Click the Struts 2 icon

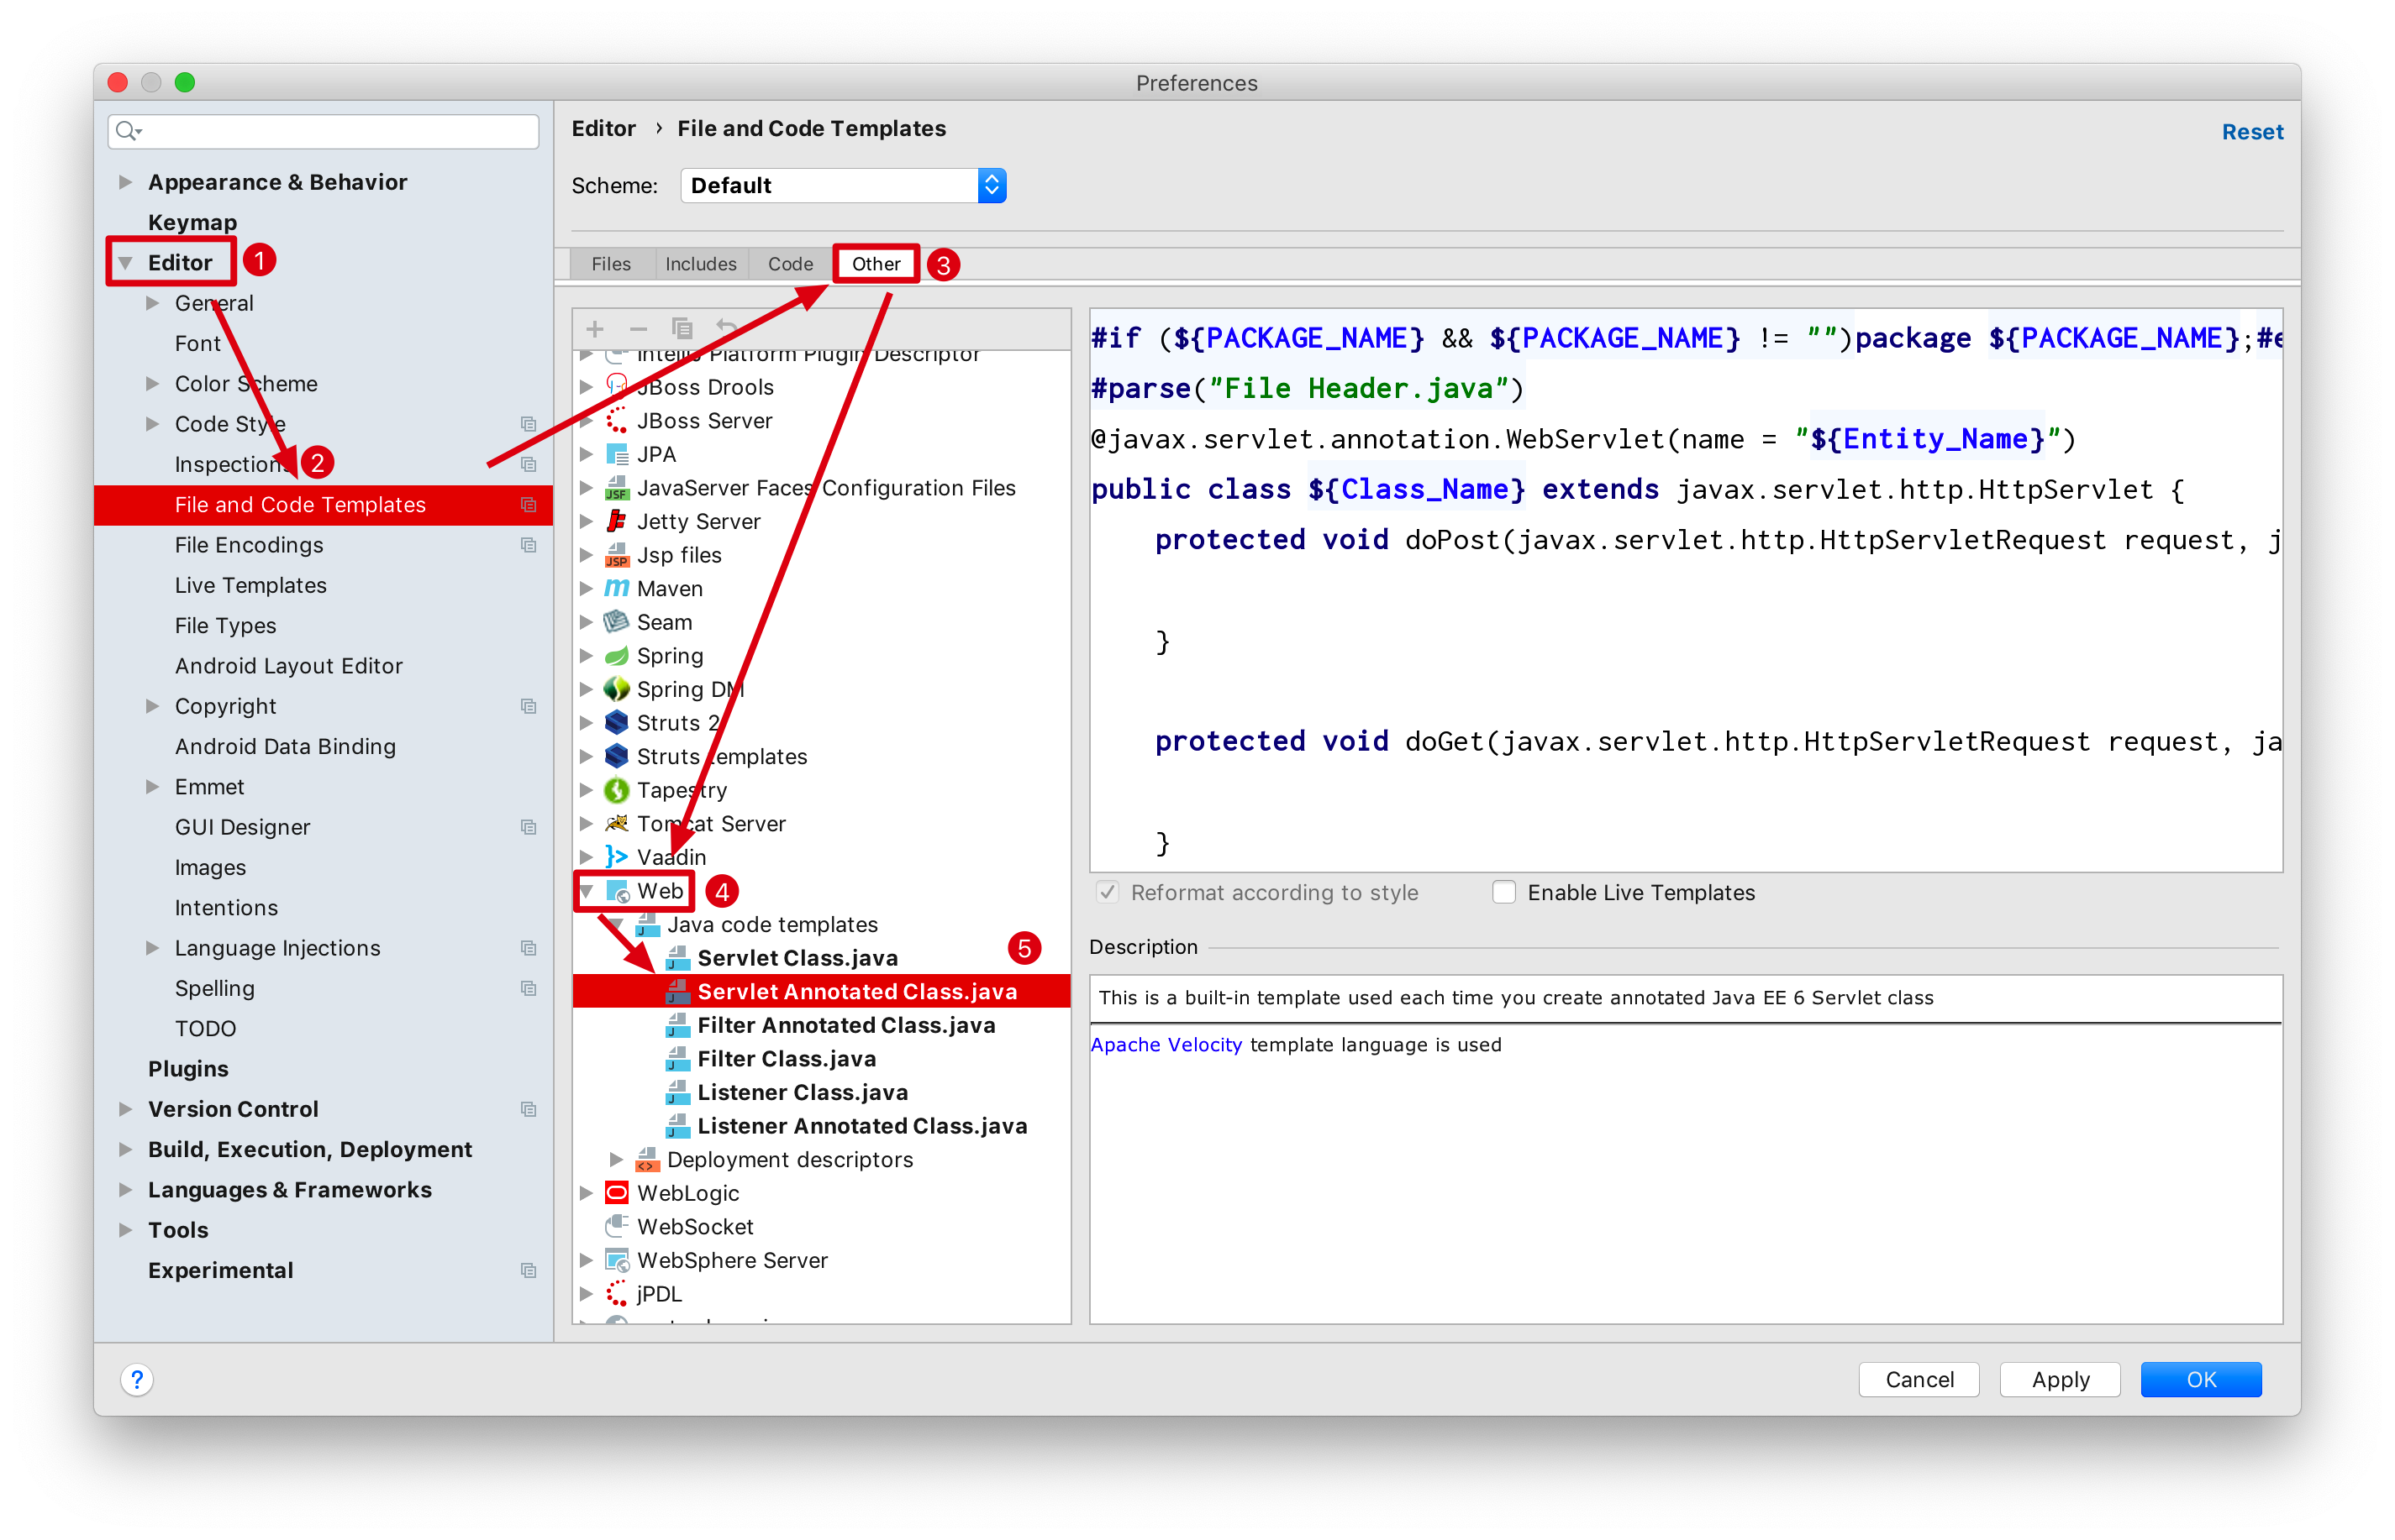coord(618,723)
